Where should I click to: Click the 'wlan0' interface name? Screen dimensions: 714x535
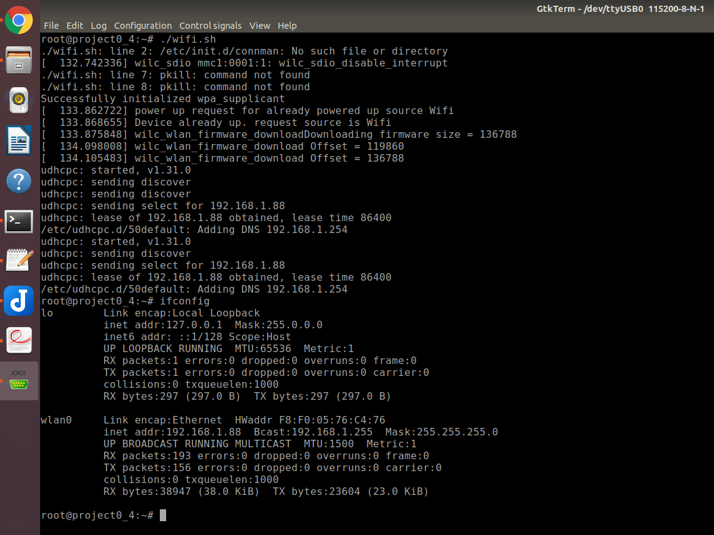click(x=56, y=420)
